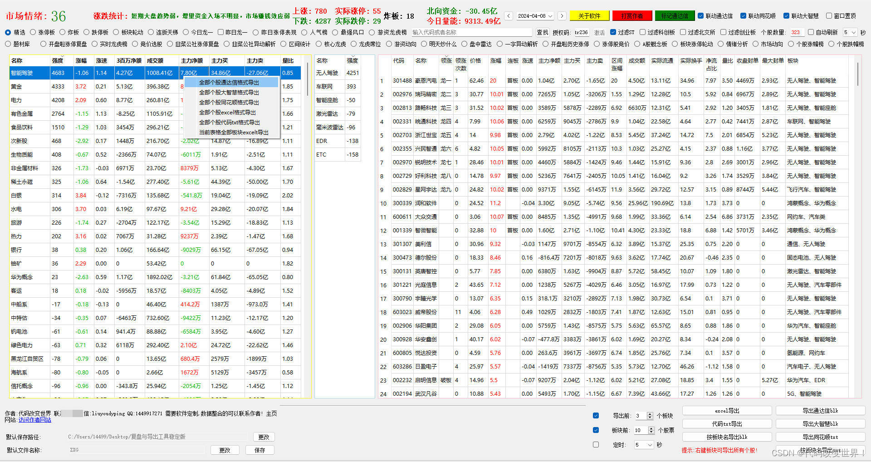This screenshot has width=871, height=462.
Task: Enable 过滤科创板 checkbox
Action: [x=642, y=32]
